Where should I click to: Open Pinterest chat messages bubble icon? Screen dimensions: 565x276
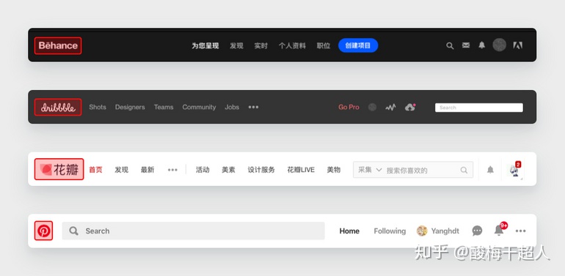pos(477,231)
